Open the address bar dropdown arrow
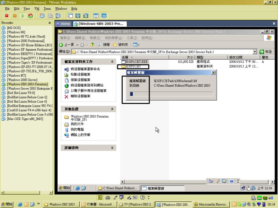This screenshot has height=208, width=278. [255, 52]
